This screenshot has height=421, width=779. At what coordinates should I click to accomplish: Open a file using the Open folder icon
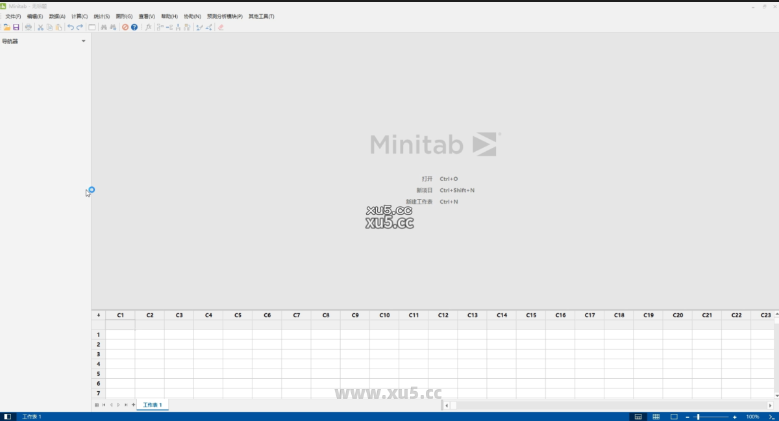tap(8, 27)
